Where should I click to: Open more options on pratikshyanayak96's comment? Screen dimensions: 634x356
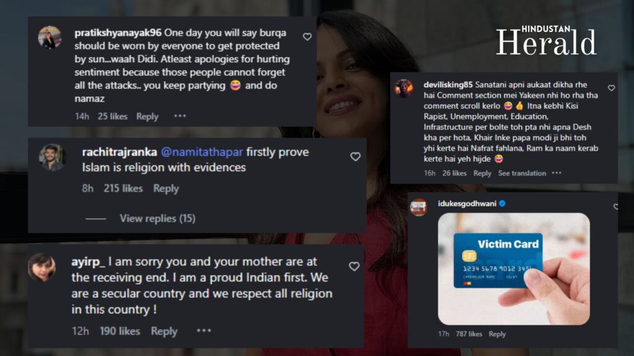click(x=180, y=116)
